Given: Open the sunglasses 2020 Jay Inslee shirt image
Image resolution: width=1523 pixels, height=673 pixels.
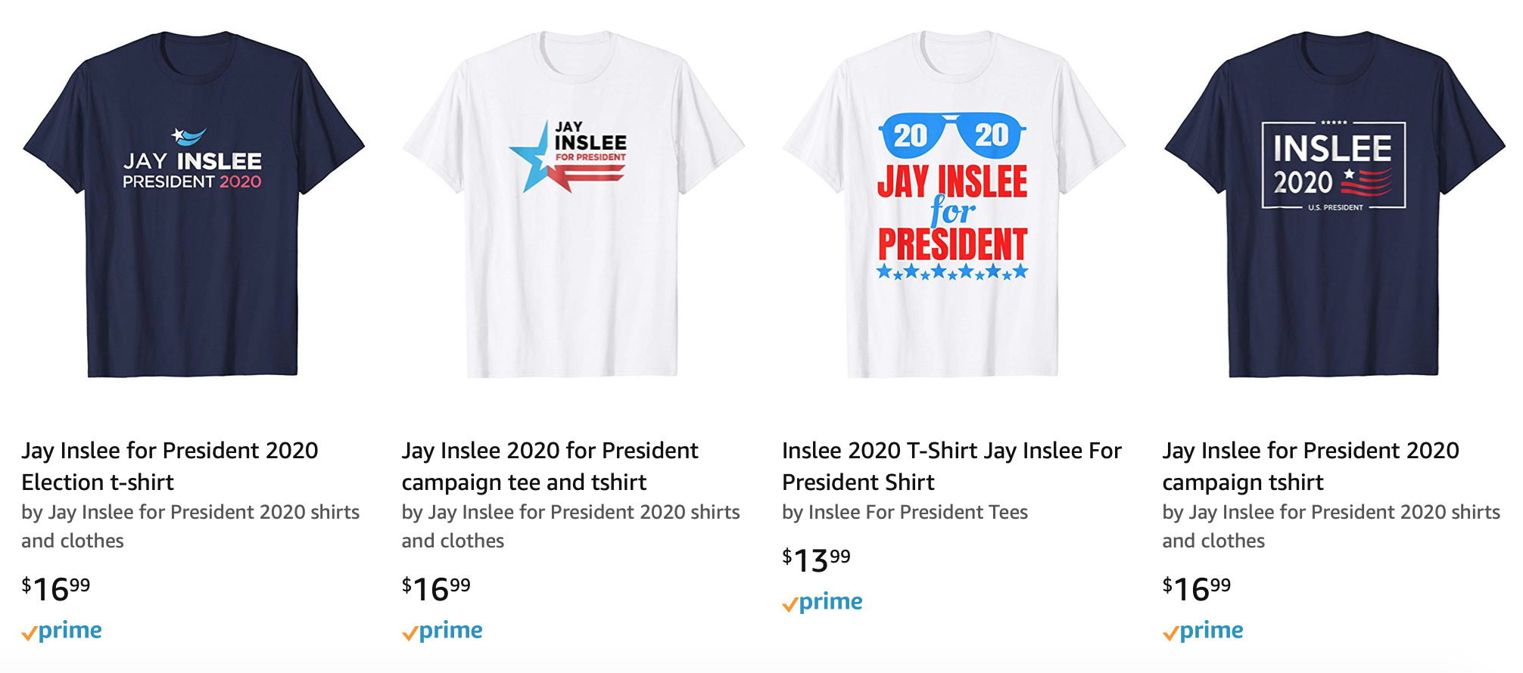Looking at the screenshot, I should [x=954, y=204].
